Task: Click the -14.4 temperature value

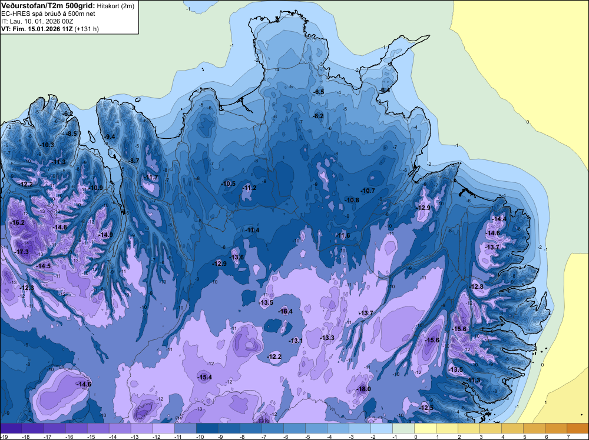Action: tap(499, 219)
